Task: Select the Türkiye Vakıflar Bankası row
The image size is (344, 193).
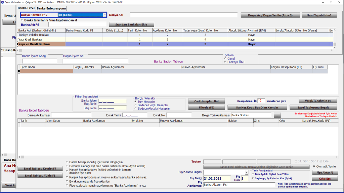Action: (175, 35)
